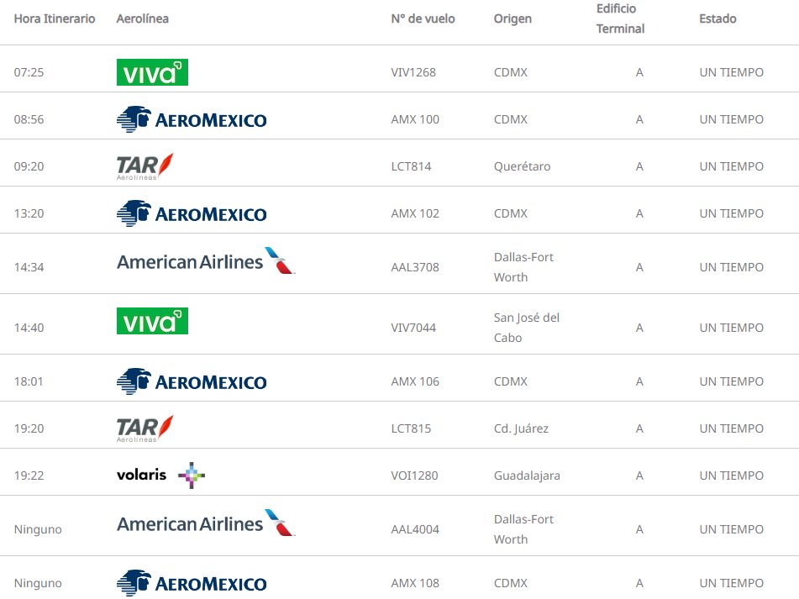The image size is (799, 599).
Task: Click the Volaris logo for flight VOI1280
Action: coord(160,476)
